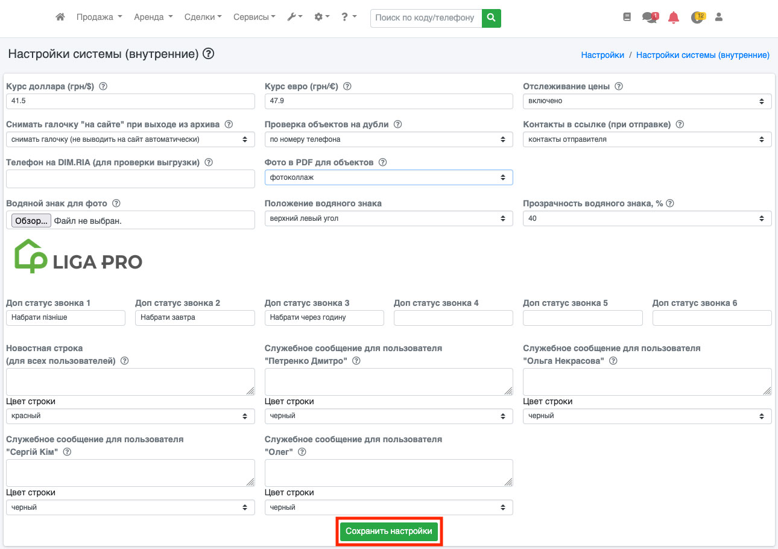Open color dropdown for Новостная строка
The image size is (778, 549).
pyautogui.click(x=130, y=416)
